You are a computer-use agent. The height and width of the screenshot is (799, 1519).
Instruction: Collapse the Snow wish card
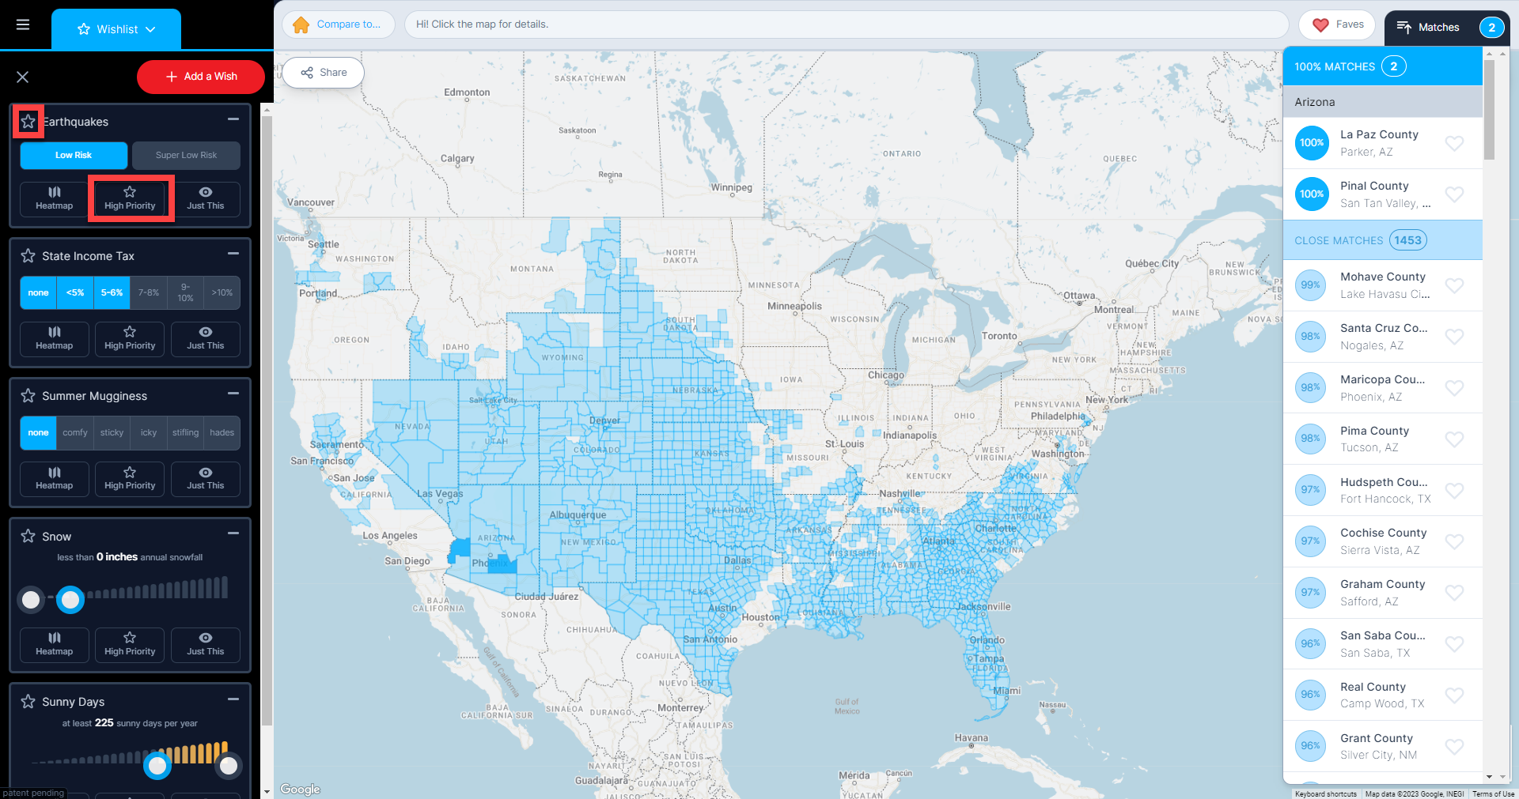[x=233, y=533]
